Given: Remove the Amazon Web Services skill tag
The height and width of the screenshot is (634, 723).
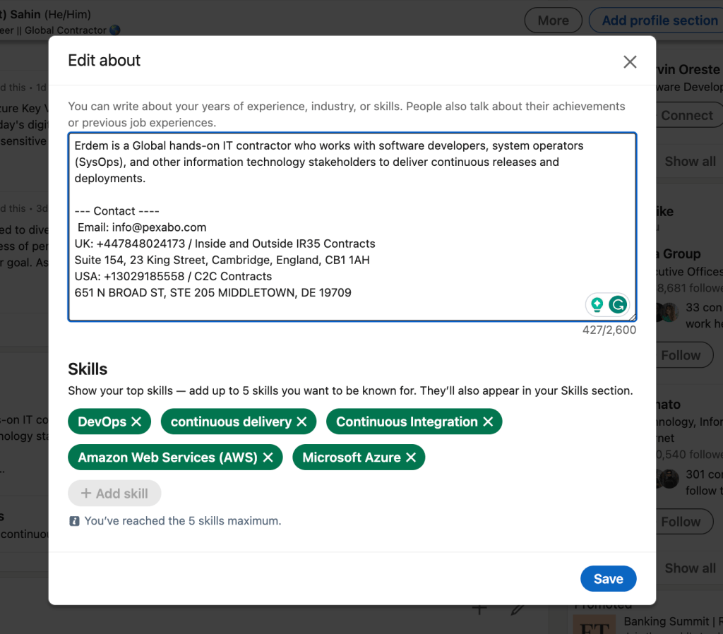Looking at the screenshot, I should [268, 457].
